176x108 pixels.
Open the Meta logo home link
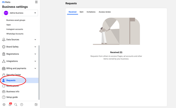click(6, 2)
